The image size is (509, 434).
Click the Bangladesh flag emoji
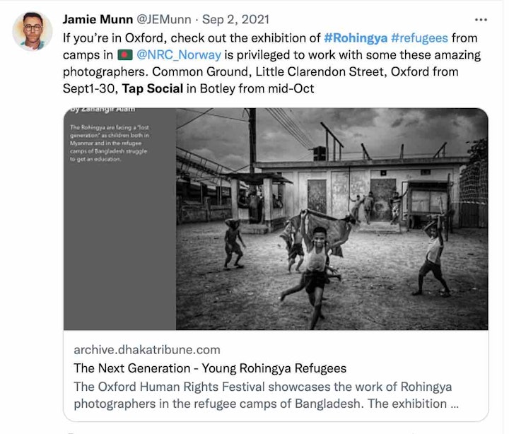click(124, 55)
